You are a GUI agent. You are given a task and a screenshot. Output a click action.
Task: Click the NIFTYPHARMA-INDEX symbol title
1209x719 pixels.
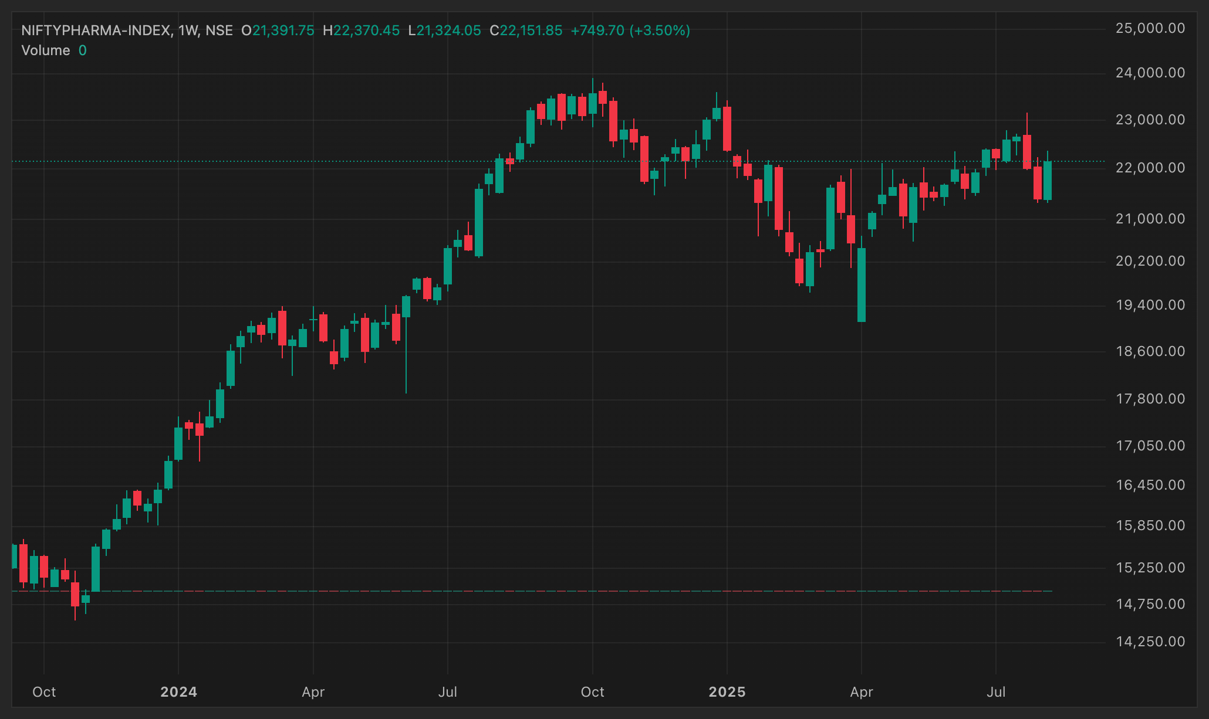click(x=96, y=30)
